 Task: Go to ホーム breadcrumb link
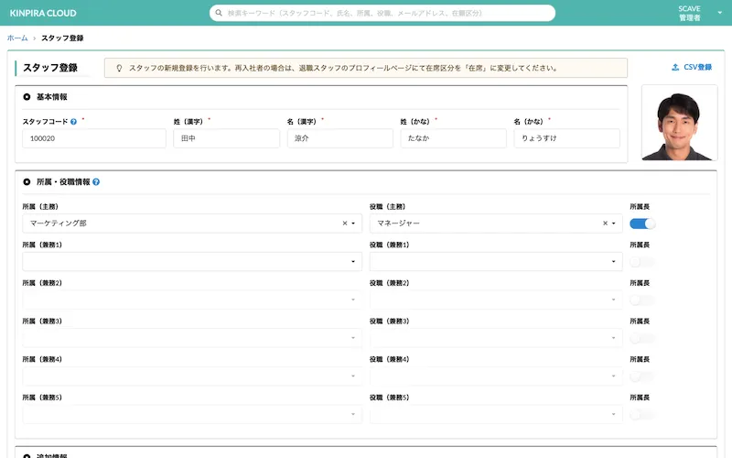[x=16, y=38]
